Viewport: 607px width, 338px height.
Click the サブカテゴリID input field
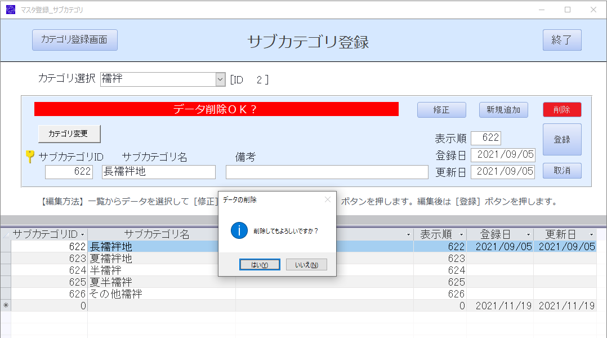[x=69, y=172]
